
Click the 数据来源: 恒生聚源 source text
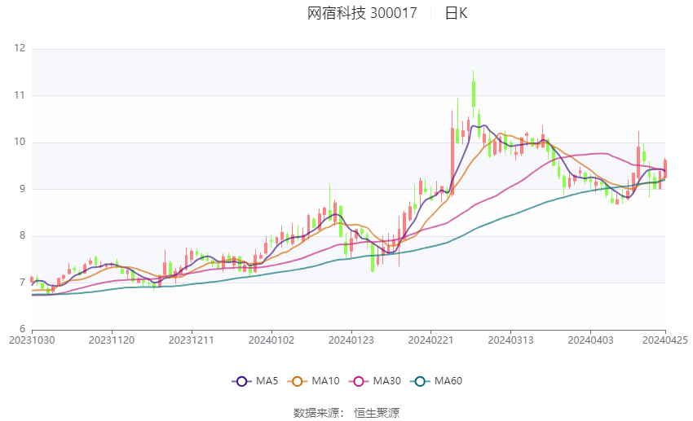click(346, 413)
